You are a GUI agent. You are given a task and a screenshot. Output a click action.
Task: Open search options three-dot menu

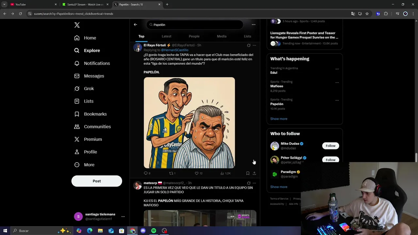coord(253,24)
